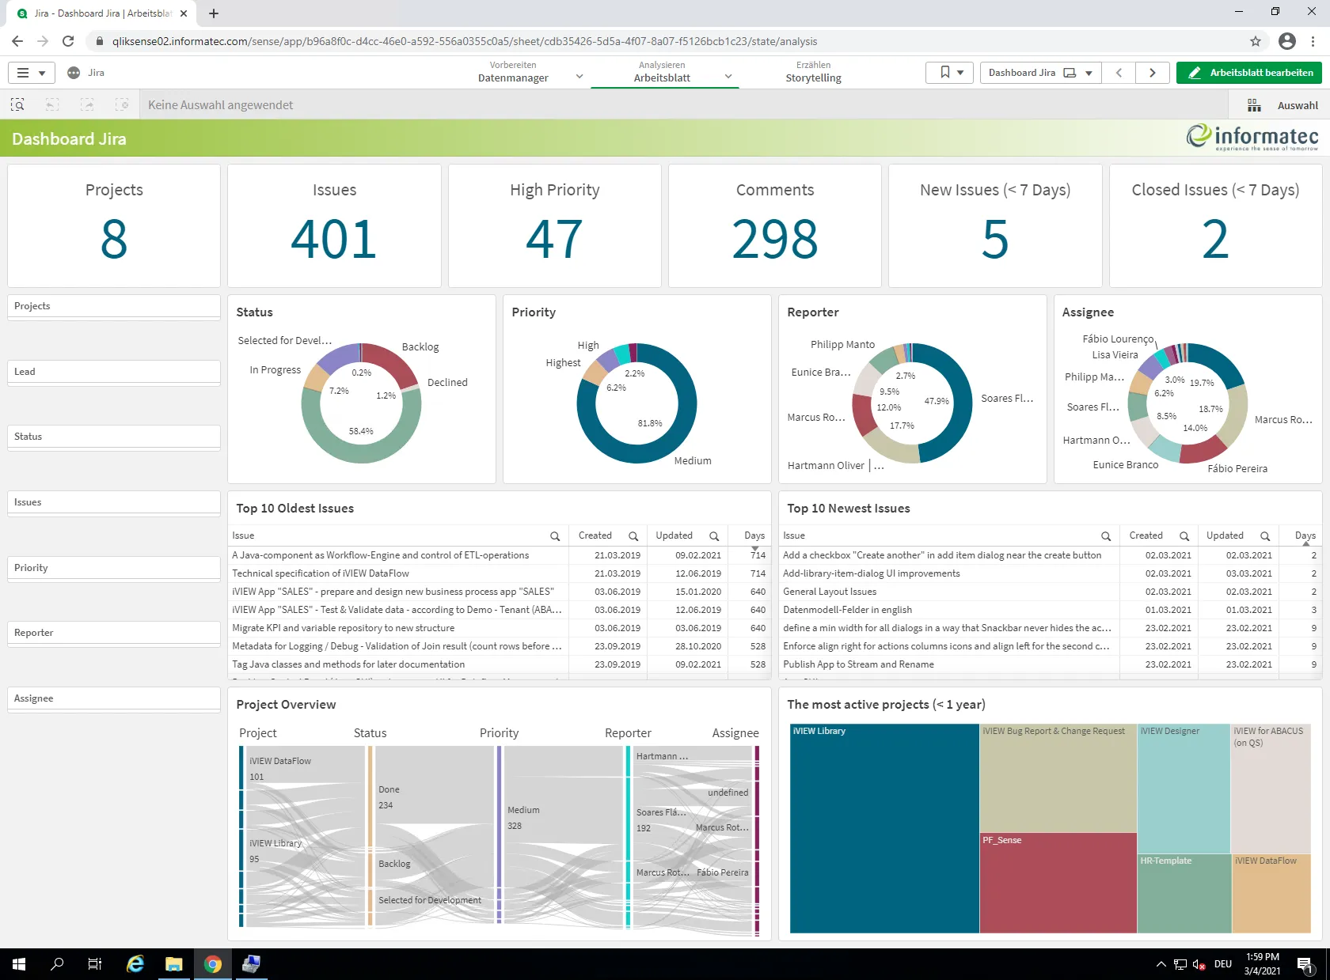Open the Reporter filter pane
The image size is (1330, 980).
click(x=114, y=633)
